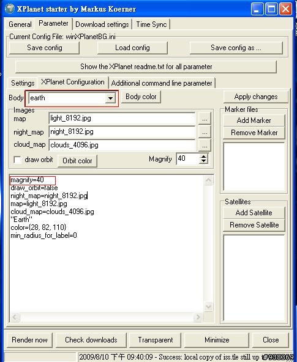Click the Render now button

(x=29, y=340)
